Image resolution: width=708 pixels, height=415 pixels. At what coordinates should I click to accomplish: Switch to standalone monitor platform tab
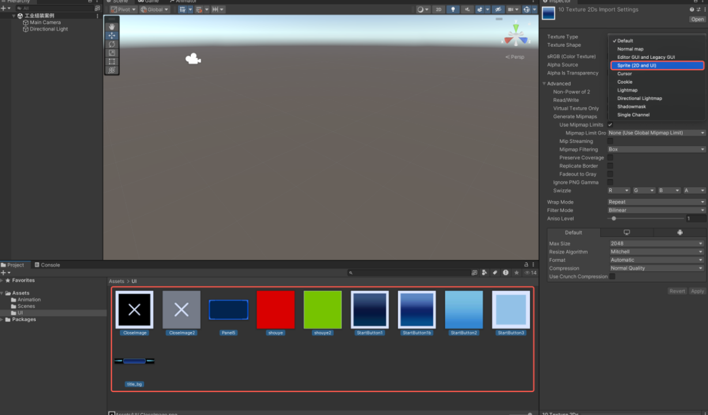627,232
